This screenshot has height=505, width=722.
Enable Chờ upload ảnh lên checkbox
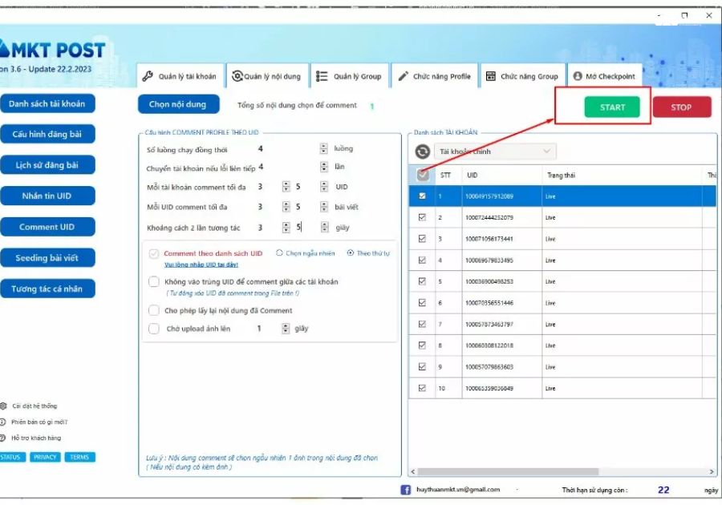coord(154,329)
